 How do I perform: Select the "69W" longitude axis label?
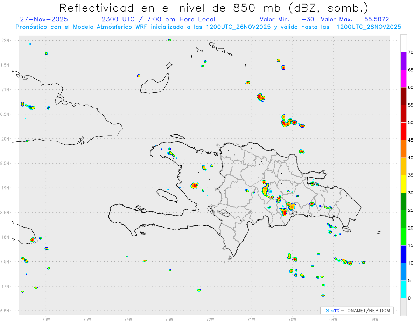[x=333, y=319]
